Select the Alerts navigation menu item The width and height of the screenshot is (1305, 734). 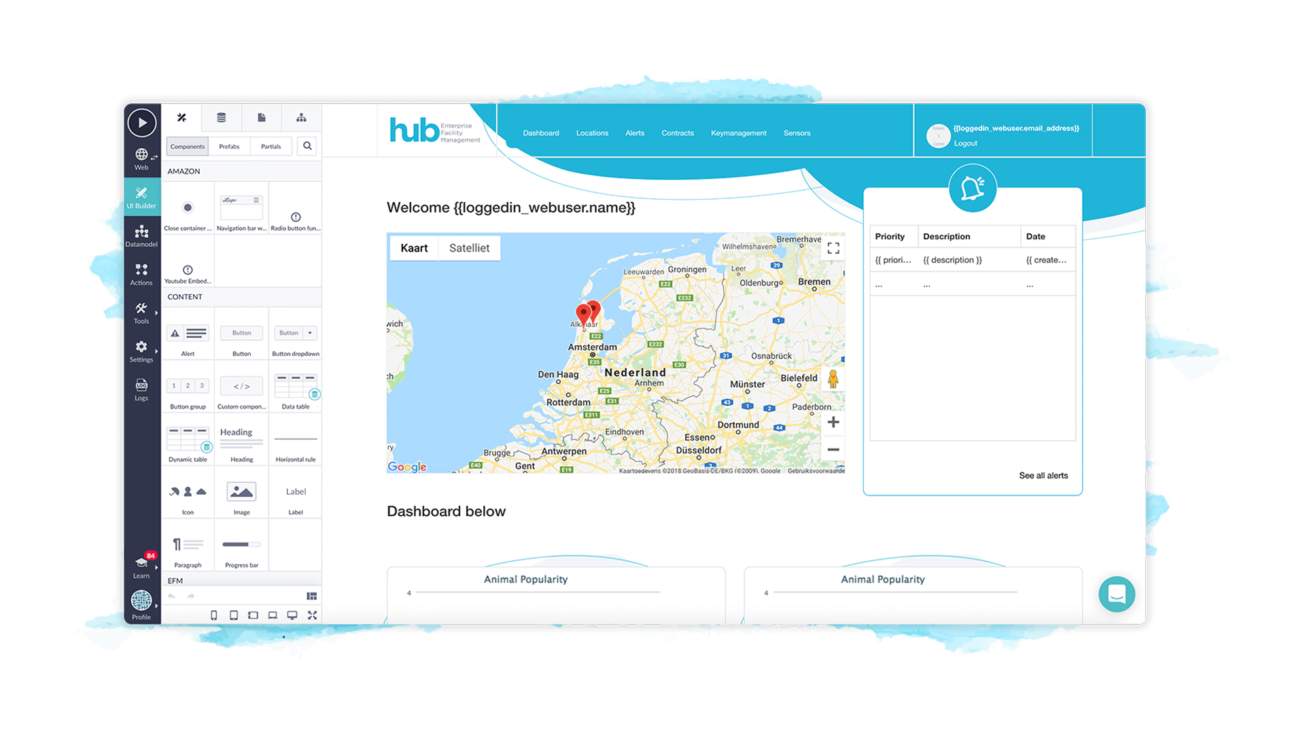(x=633, y=133)
